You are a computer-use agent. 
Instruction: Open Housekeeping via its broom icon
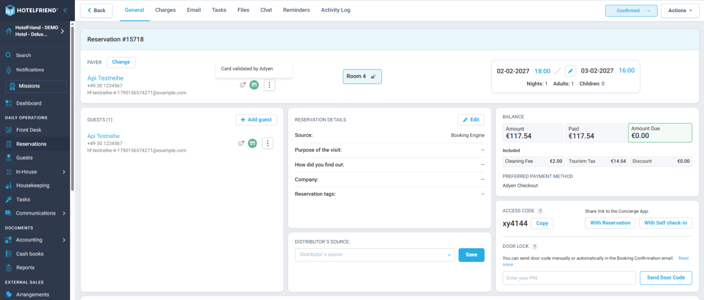[8, 185]
